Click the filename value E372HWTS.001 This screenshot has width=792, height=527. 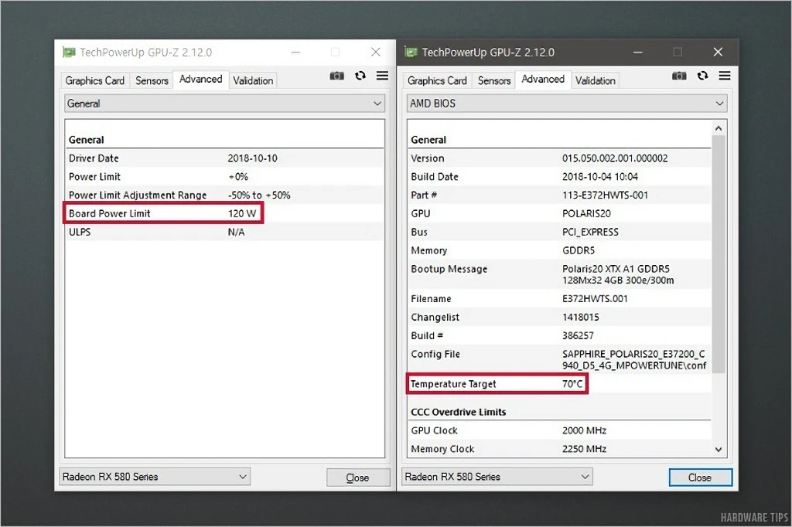pos(595,299)
